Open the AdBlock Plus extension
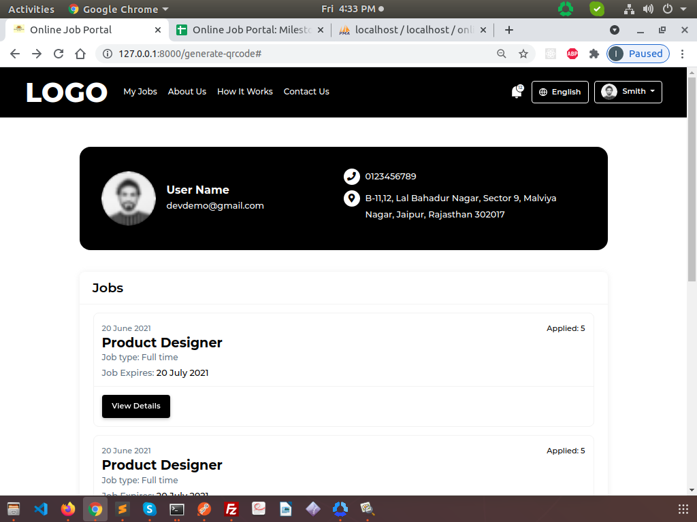Viewport: 697px width, 522px height. pos(572,54)
